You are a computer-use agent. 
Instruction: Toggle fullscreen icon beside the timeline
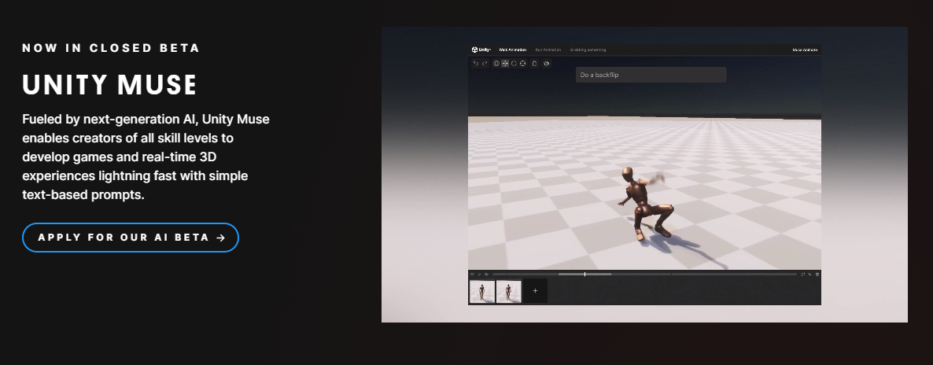coord(802,275)
